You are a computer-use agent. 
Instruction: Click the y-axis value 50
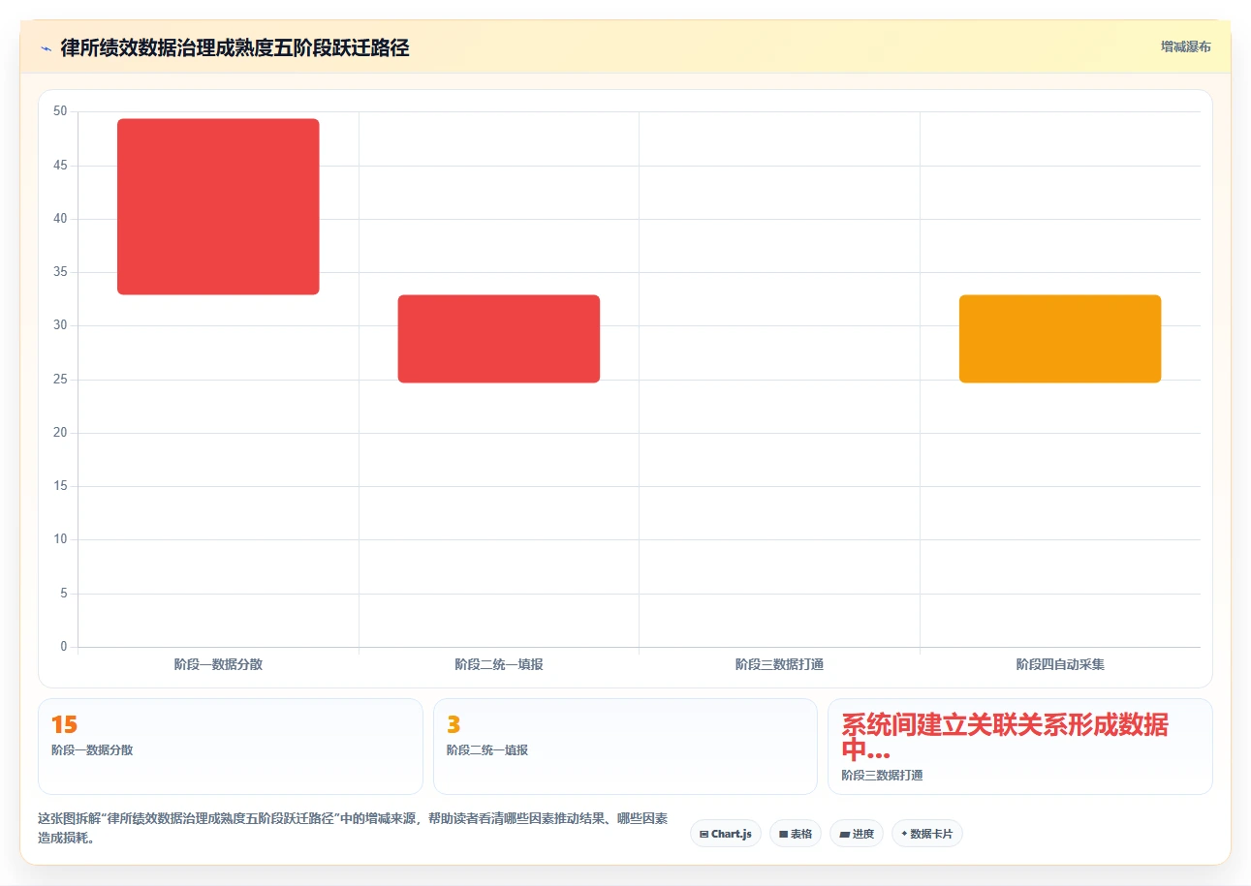[60, 111]
